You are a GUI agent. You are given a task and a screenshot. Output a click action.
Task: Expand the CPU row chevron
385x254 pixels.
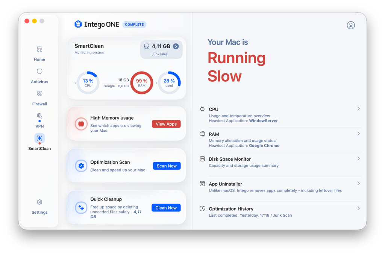(x=358, y=109)
